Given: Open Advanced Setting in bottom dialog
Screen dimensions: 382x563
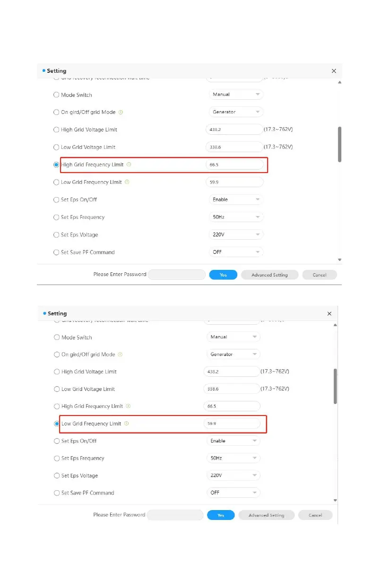Looking at the screenshot, I should point(266,515).
